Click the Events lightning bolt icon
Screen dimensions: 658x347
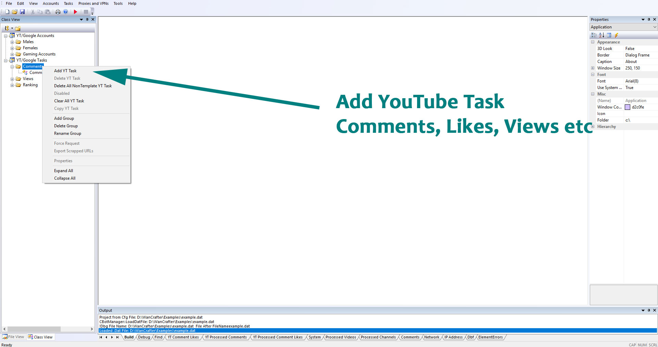(x=616, y=35)
